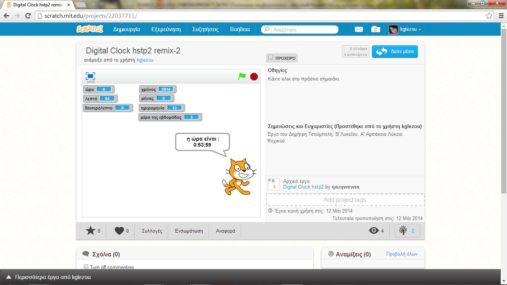Click the browser forward arrow

click(x=17, y=16)
